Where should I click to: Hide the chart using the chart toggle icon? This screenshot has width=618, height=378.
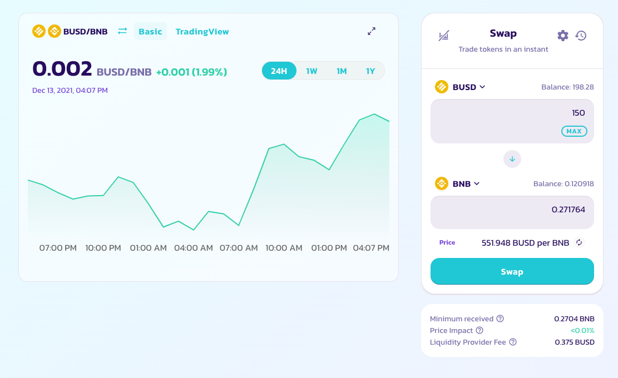[443, 36]
